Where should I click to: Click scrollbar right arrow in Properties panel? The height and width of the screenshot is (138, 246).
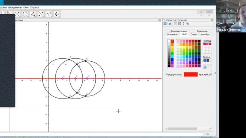pos(210,129)
